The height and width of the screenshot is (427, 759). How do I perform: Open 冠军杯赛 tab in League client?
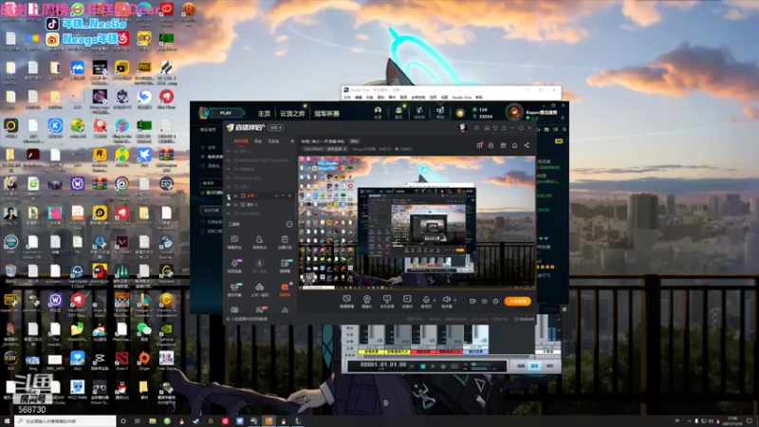coord(326,113)
